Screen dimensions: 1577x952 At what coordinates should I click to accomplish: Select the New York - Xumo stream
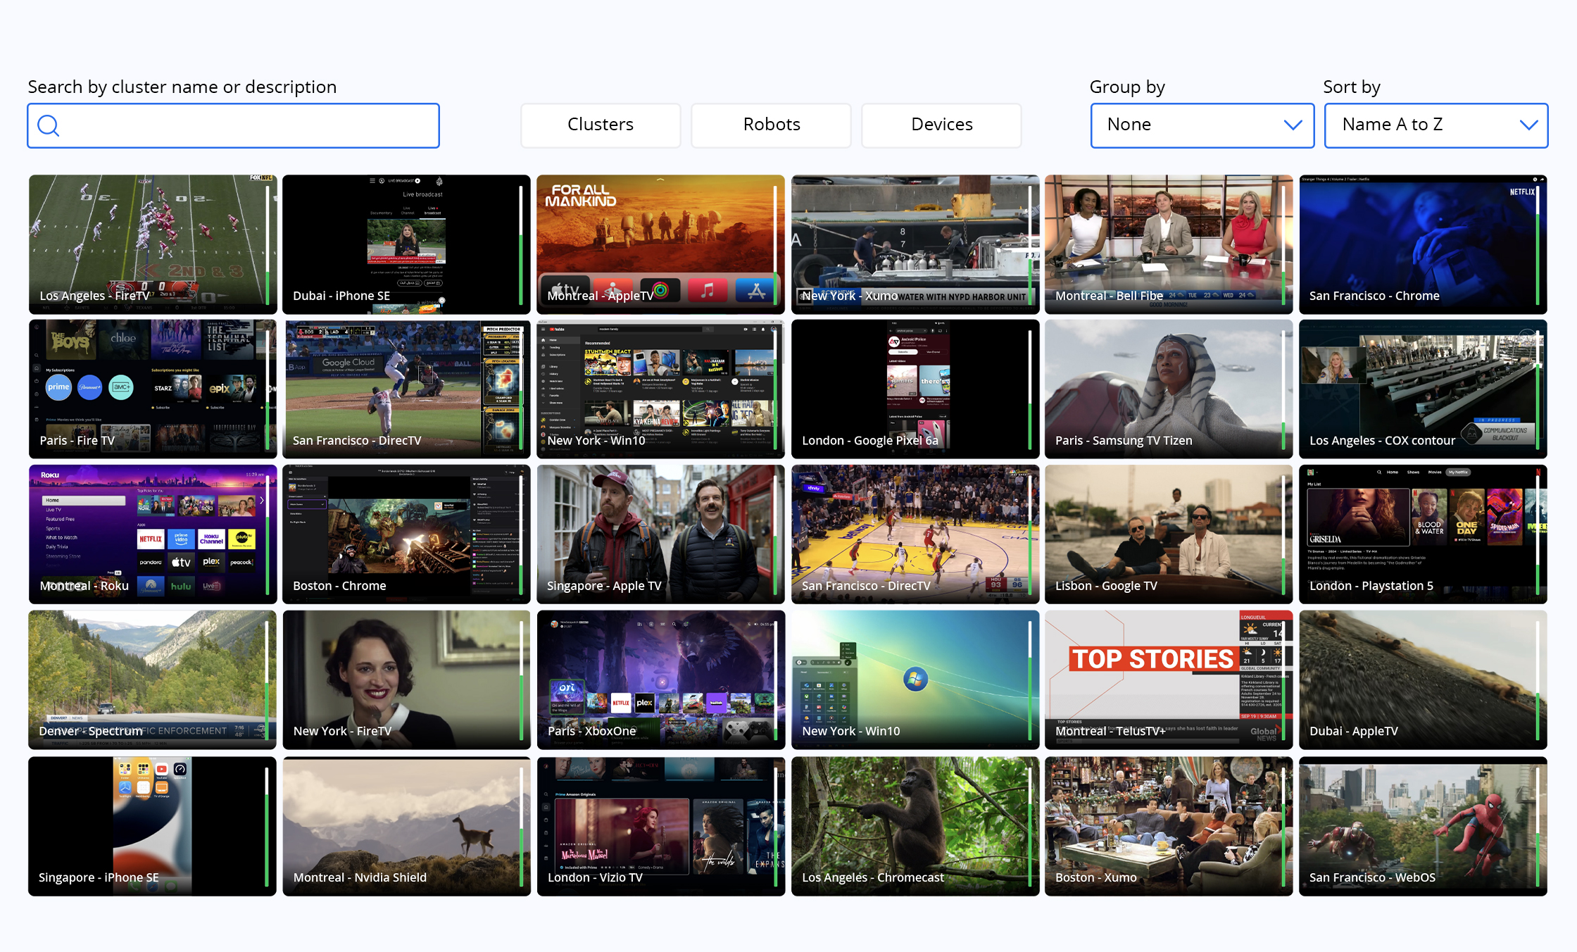tap(915, 244)
